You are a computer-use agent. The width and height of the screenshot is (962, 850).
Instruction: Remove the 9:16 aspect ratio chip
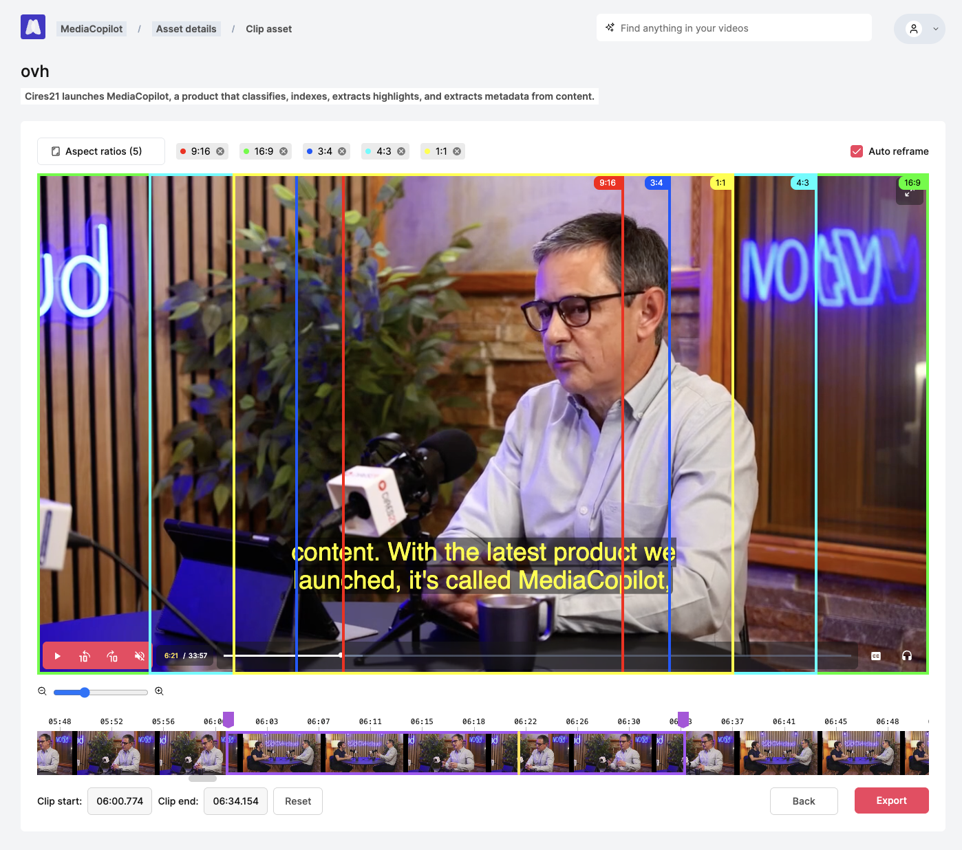pyautogui.click(x=220, y=151)
